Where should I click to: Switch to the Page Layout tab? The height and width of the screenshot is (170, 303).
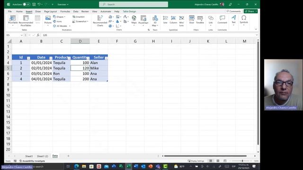[x=51, y=11]
